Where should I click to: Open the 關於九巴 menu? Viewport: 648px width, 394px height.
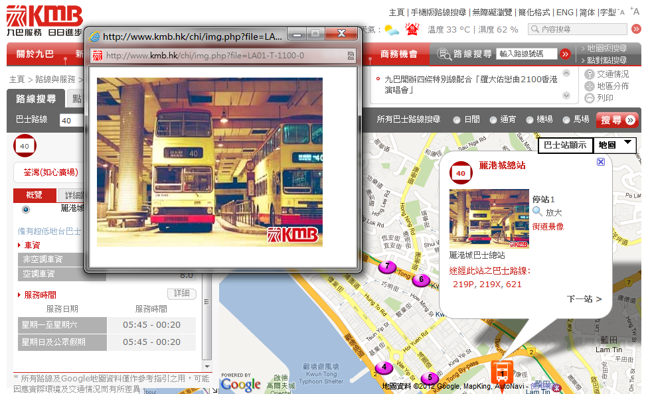(35, 54)
